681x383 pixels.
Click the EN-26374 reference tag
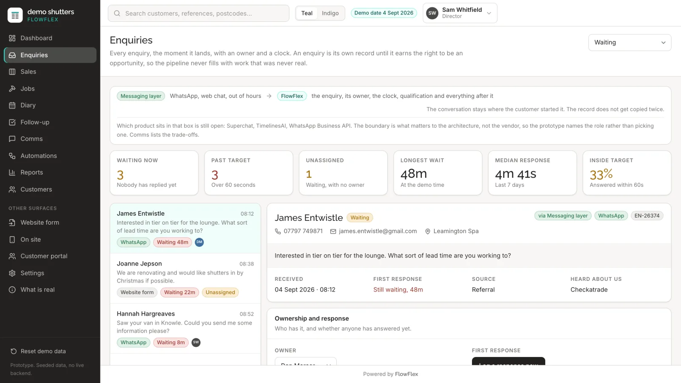647,216
